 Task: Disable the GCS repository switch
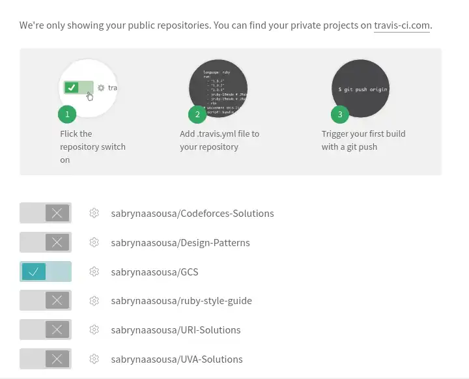pos(46,272)
